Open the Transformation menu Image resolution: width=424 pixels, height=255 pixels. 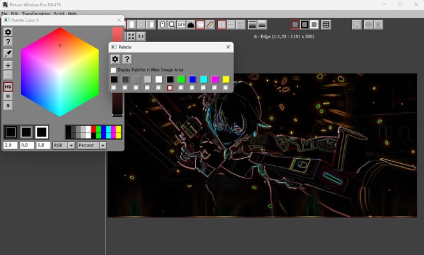tap(36, 14)
